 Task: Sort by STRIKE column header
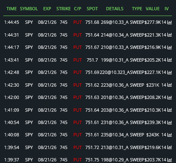coord(64,9)
